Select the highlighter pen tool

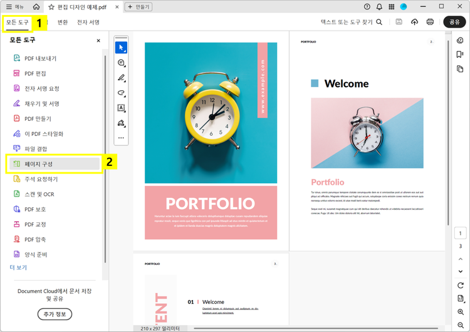tap(121, 78)
